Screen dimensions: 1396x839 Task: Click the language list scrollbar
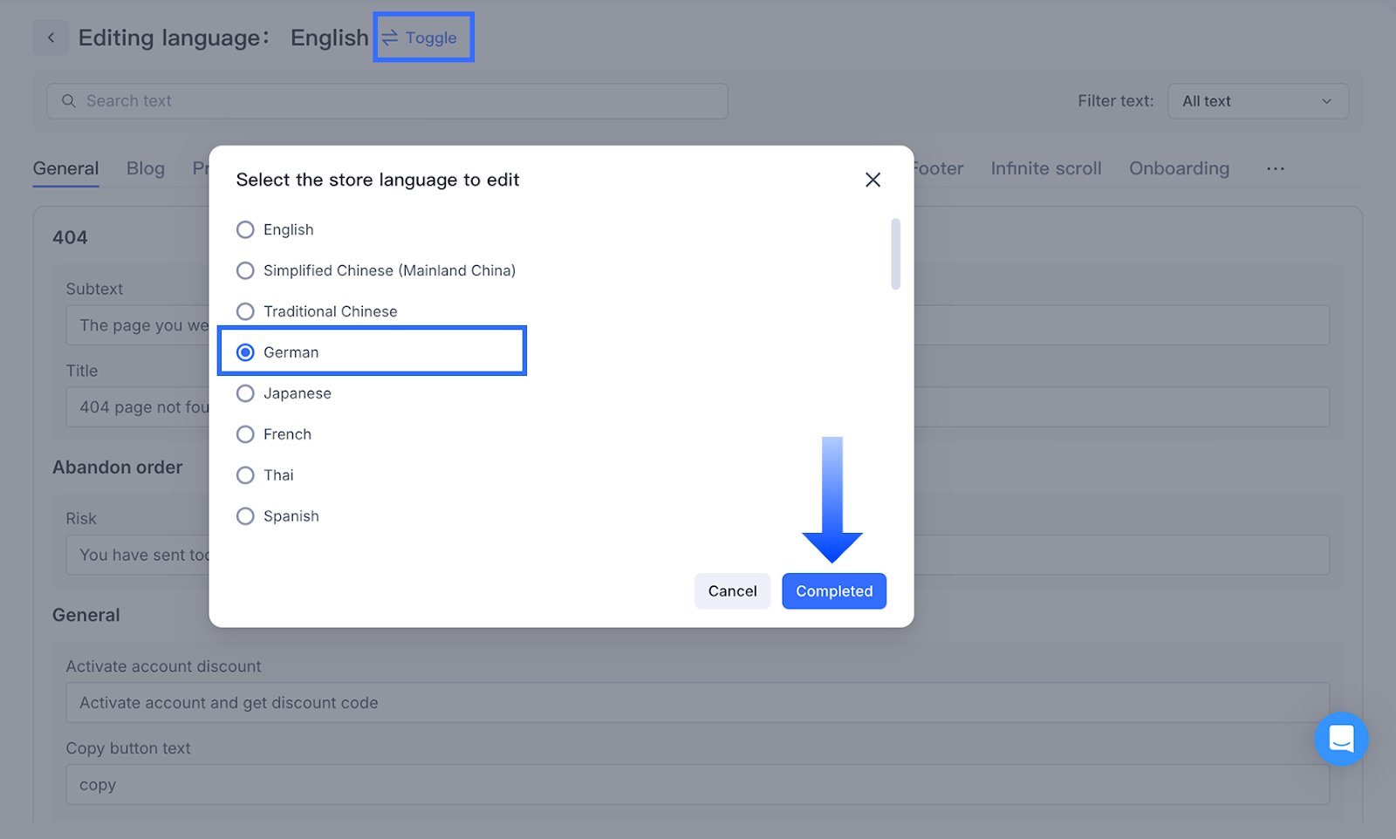(x=895, y=254)
